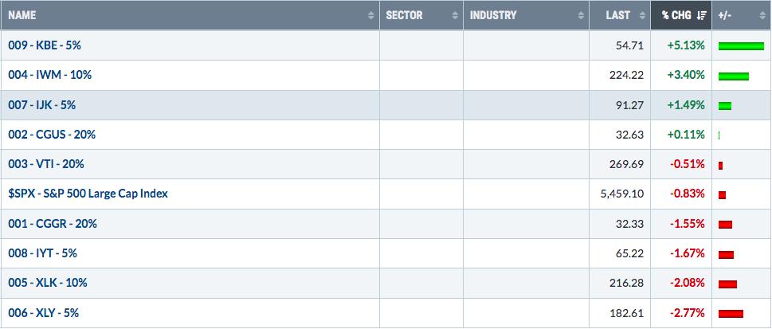The image size is (772, 329).
Task: Sort by the NAME column arrows icon
Action: click(x=370, y=16)
